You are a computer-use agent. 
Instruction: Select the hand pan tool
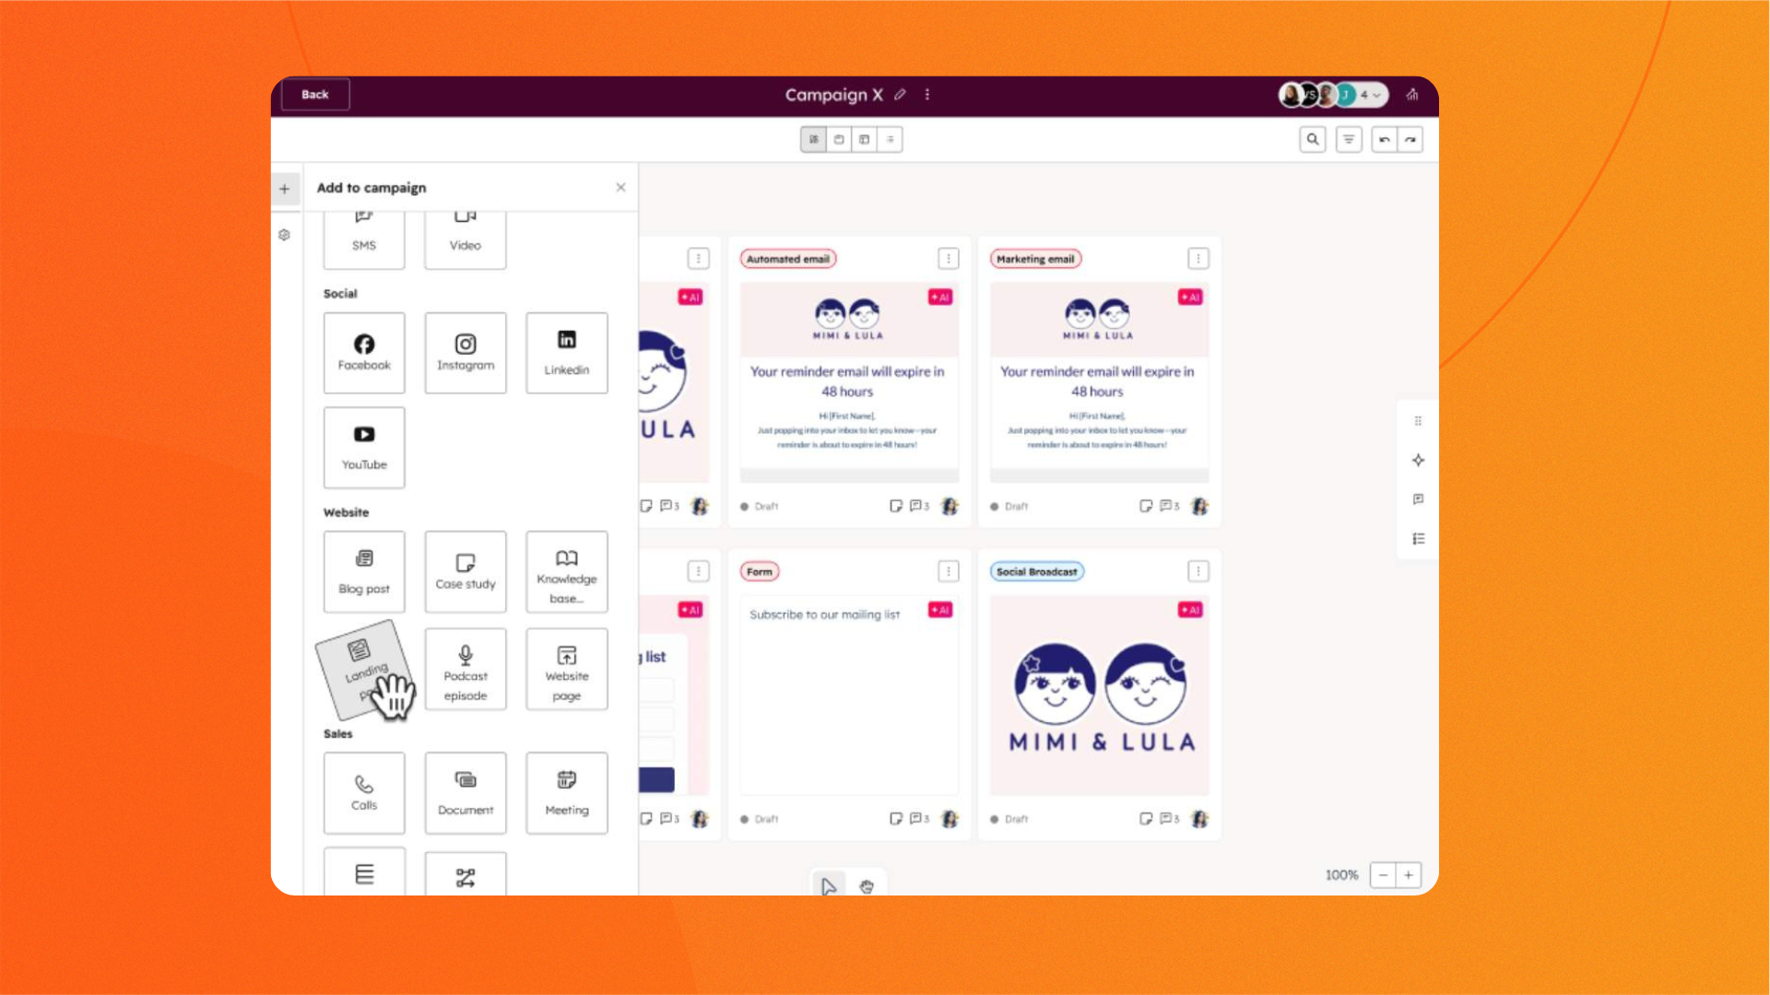click(x=867, y=886)
